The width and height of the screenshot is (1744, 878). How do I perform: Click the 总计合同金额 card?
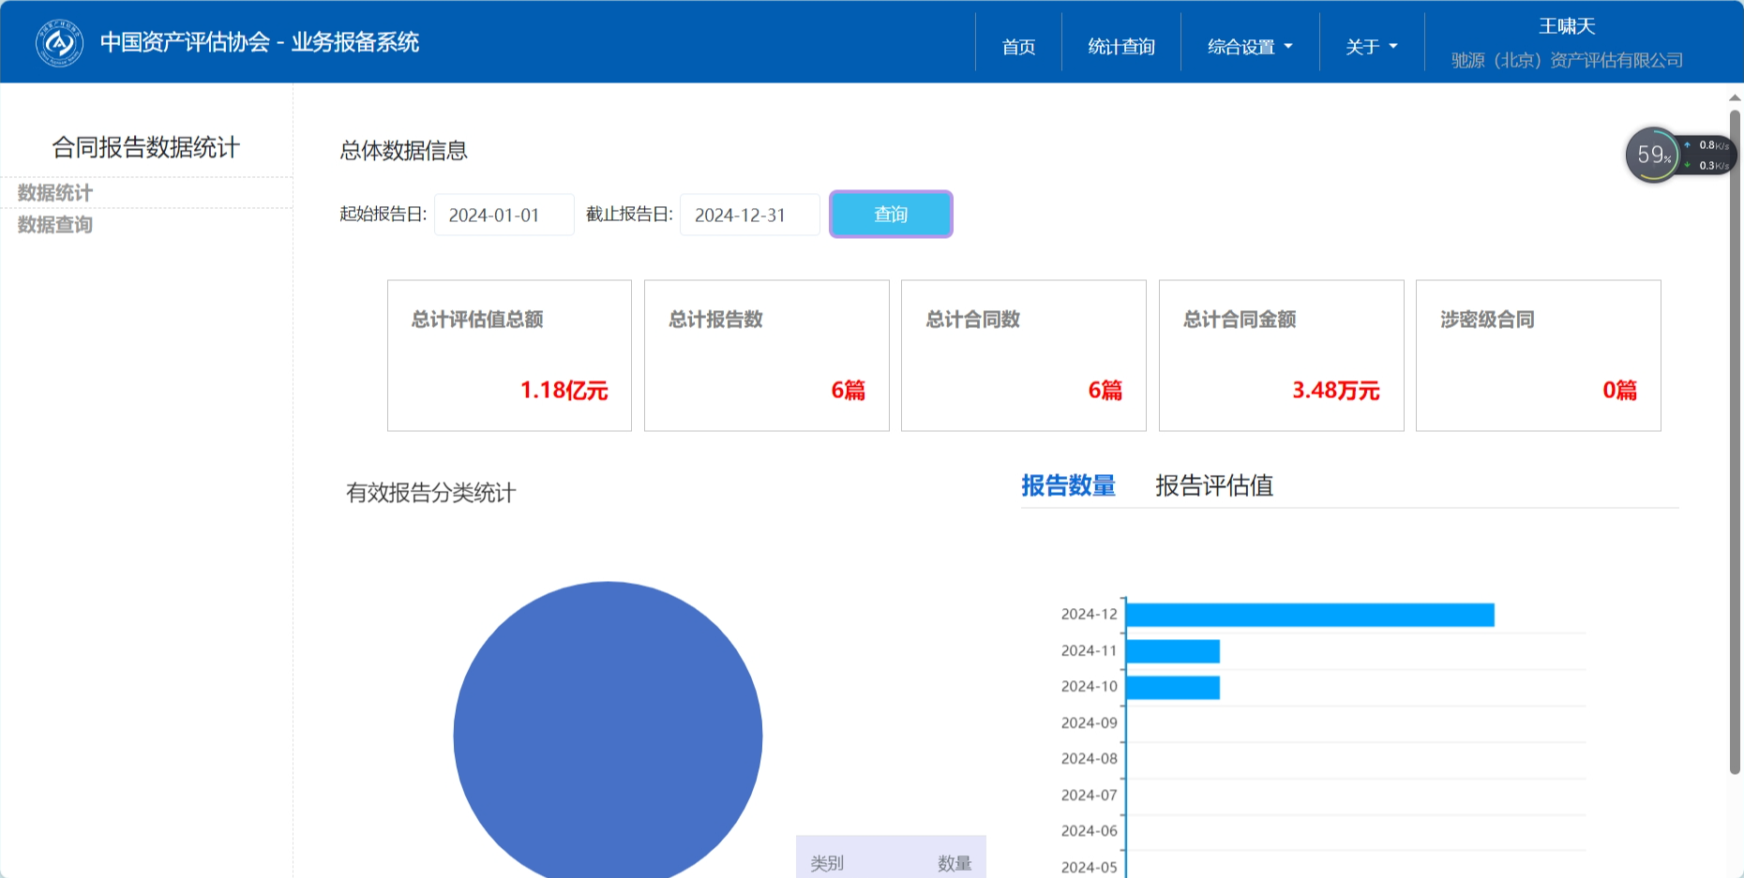tap(1281, 355)
